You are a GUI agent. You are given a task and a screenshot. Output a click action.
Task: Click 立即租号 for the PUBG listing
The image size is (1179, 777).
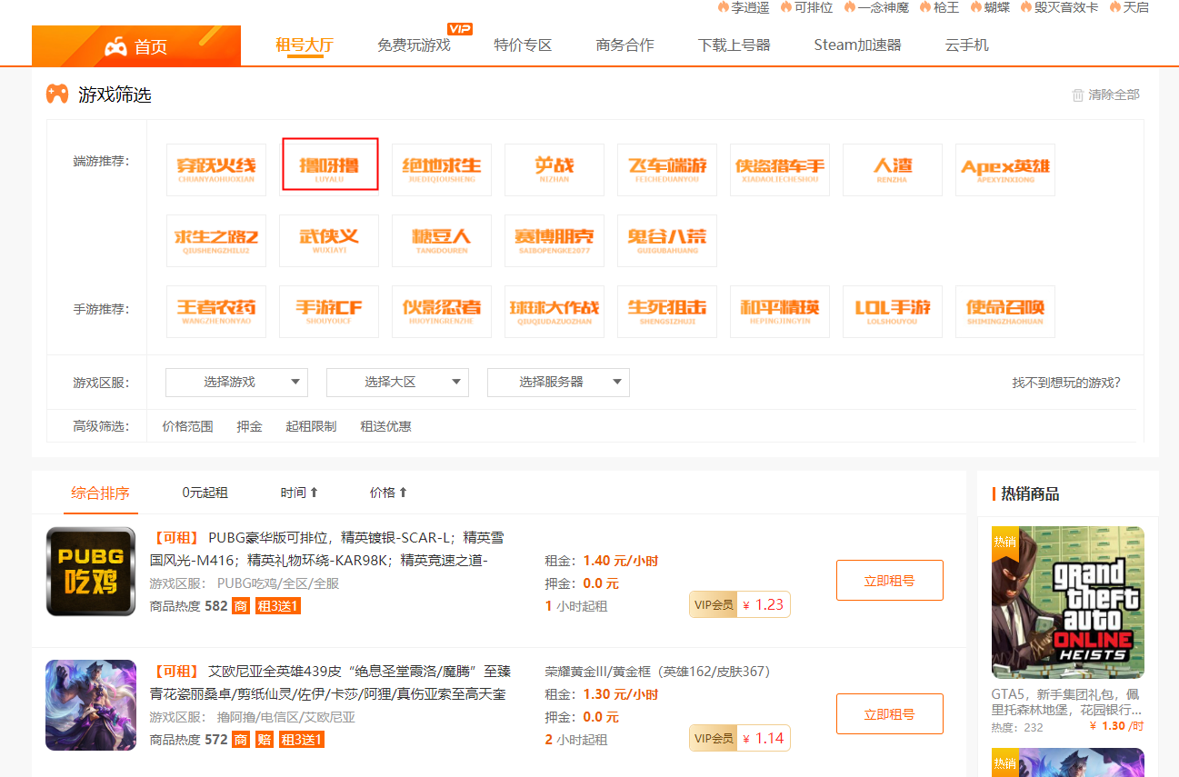click(889, 580)
